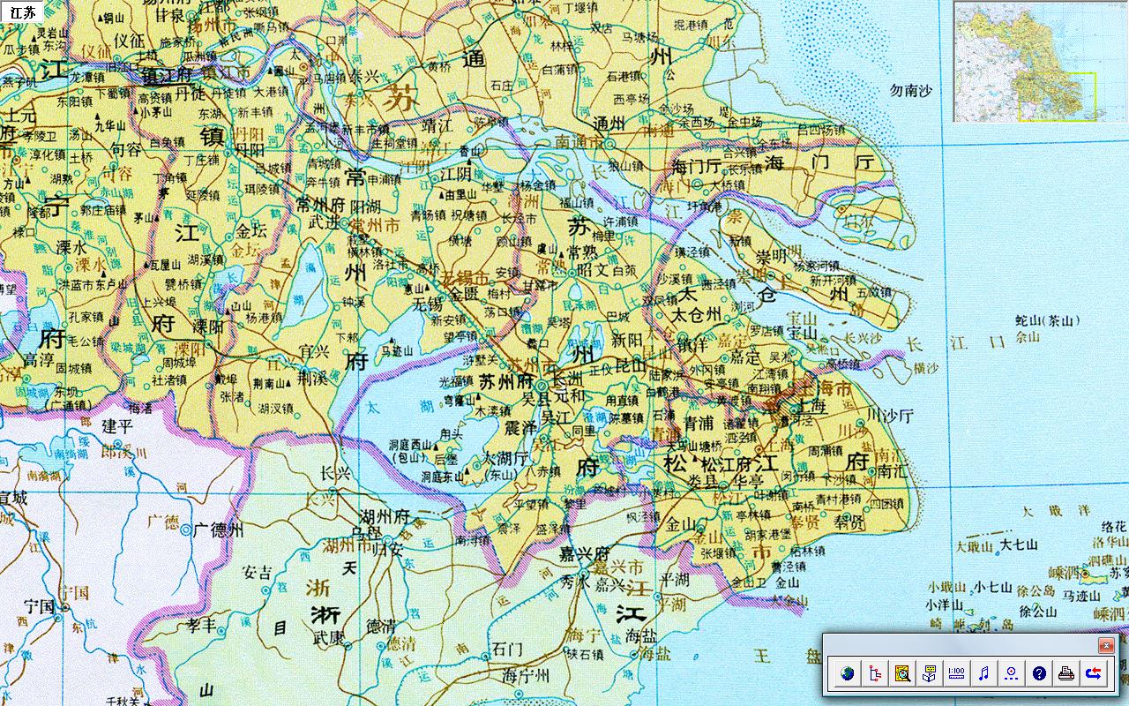This screenshot has width=1129, height=706.
Task: Select the map search magnifier tool
Action: click(x=902, y=674)
